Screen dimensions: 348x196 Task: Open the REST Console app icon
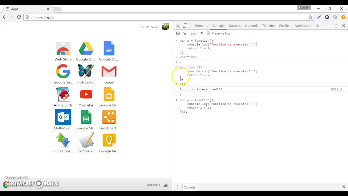coord(63,140)
